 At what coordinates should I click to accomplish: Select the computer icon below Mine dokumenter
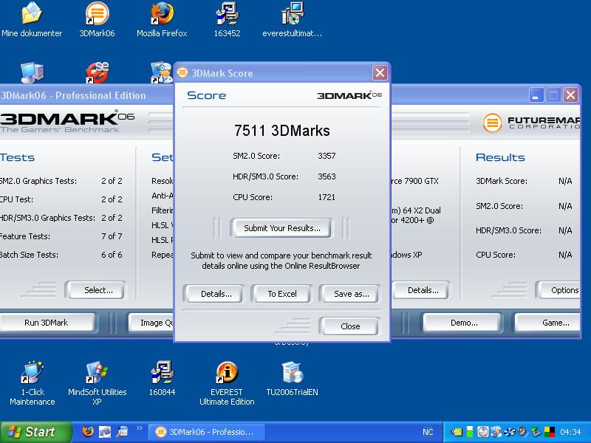pos(32,72)
